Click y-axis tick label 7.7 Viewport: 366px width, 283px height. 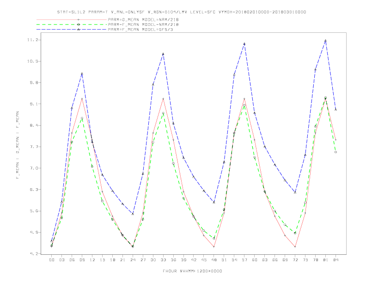(34, 147)
